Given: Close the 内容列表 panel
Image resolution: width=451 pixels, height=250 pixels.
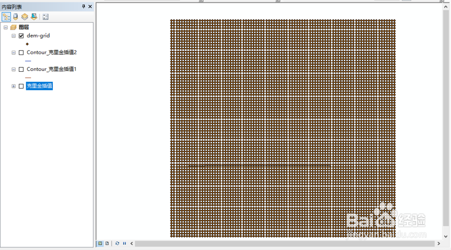Looking at the screenshot, I should pos(90,6).
